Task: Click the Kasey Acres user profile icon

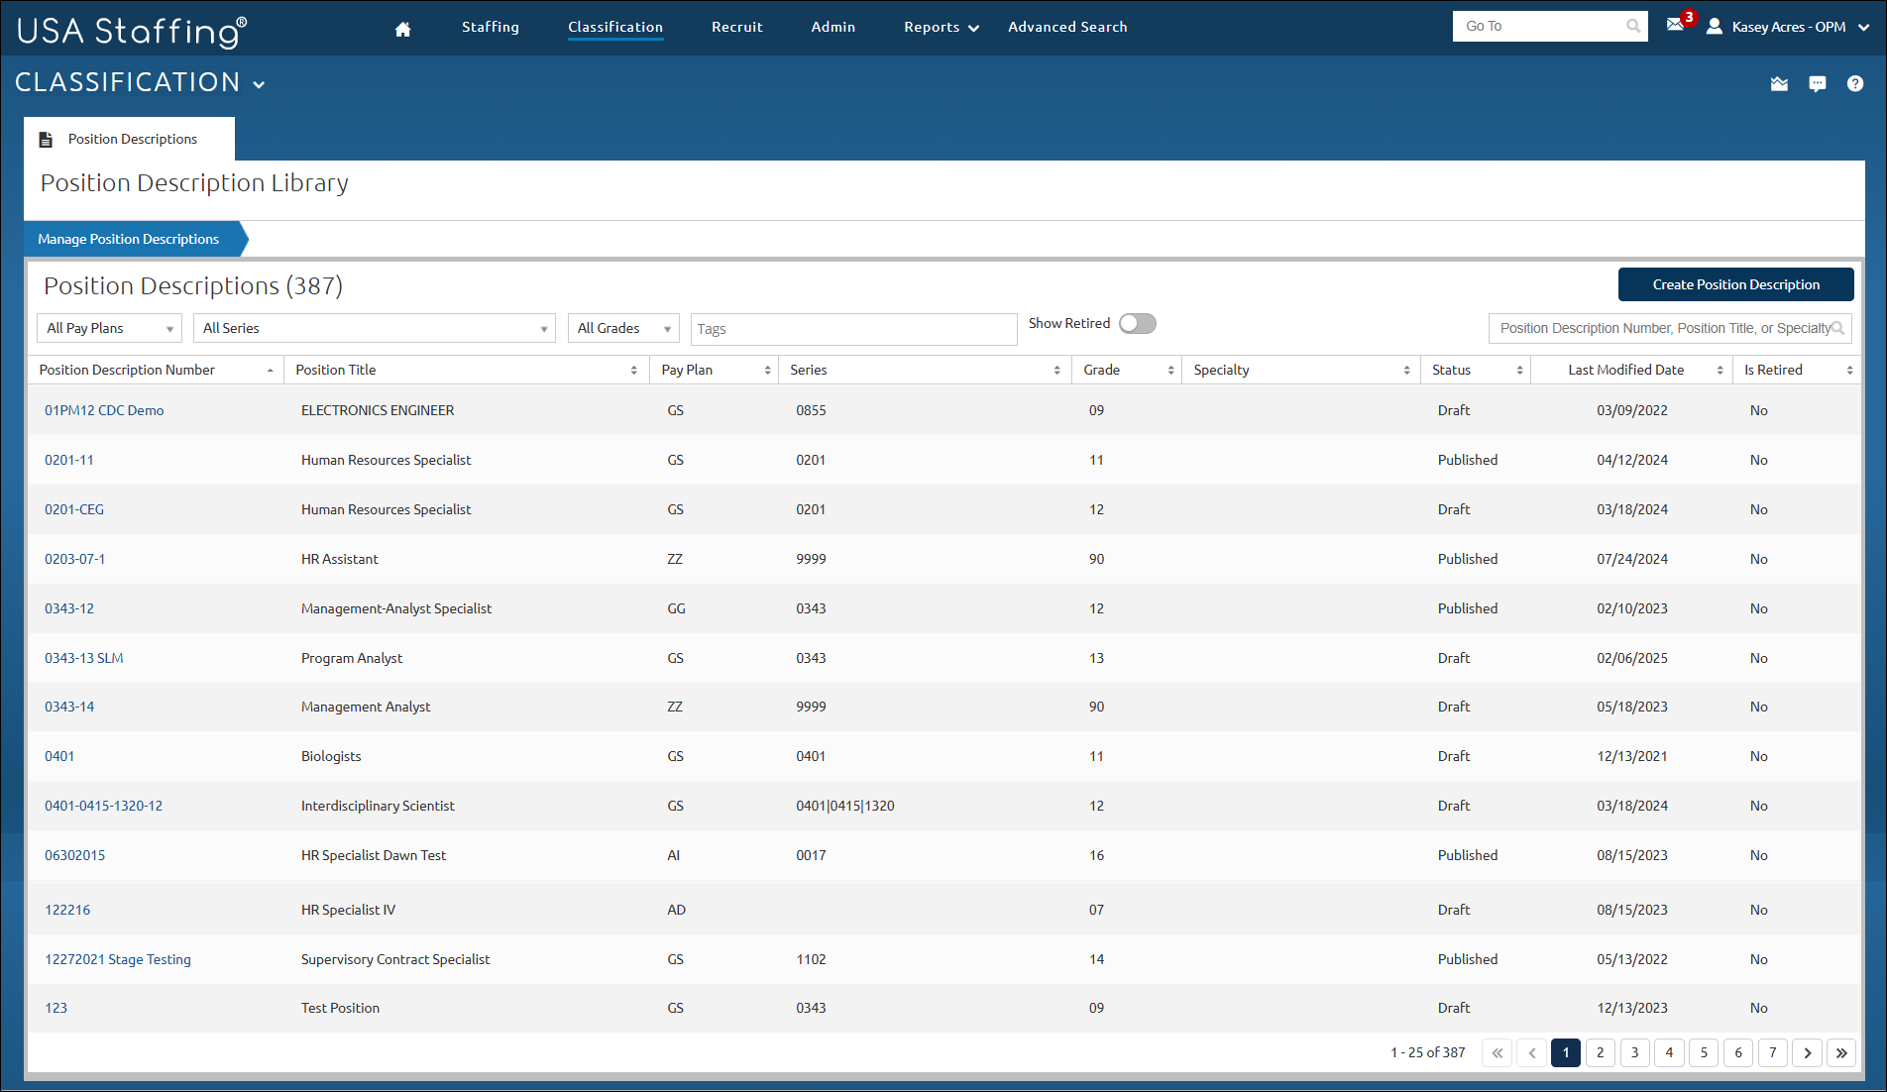Action: tap(1715, 26)
